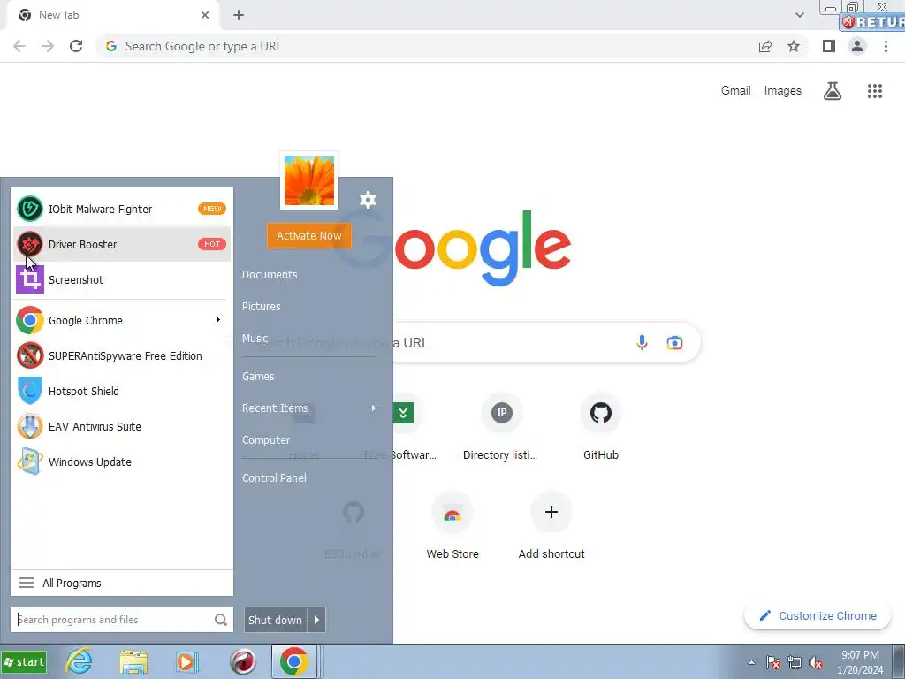Open Control Panel from start menu

[274, 478]
